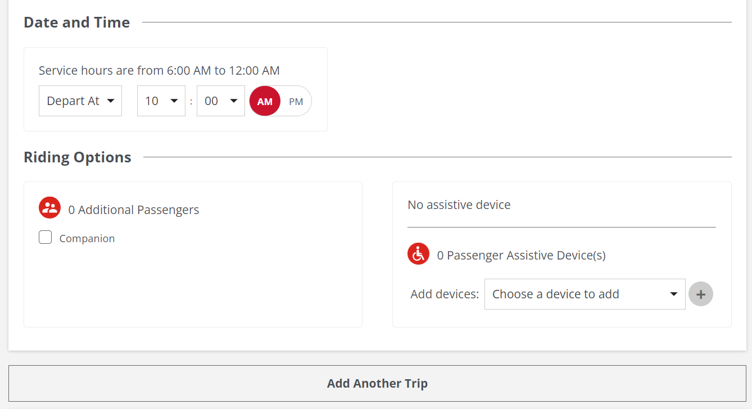Image resolution: width=752 pixels, height=409 pixels.
Task: Switch the time to PM
Action: click(x=296, y=101)
